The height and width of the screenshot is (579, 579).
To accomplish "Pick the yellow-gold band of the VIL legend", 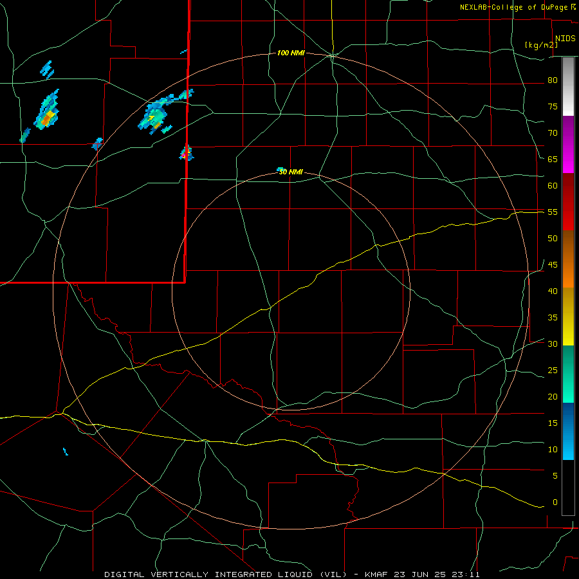I will [x=568, y=316].
